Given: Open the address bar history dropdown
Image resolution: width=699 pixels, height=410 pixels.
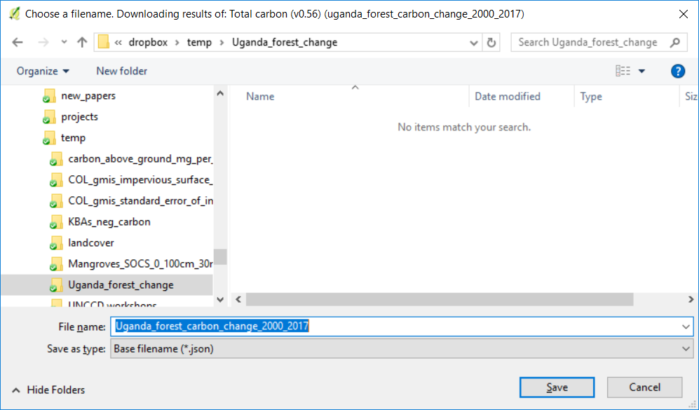Looking at the screenshot, I should [475, 42].
